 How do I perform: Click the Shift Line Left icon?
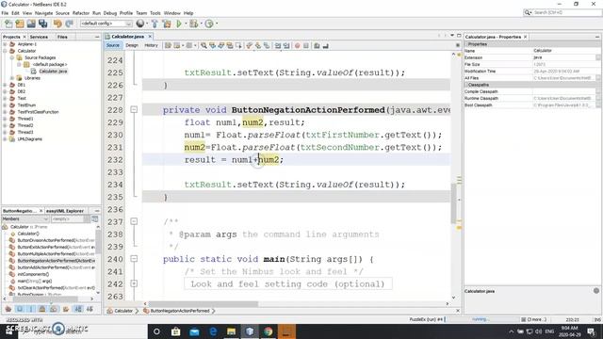pos(278,46)
